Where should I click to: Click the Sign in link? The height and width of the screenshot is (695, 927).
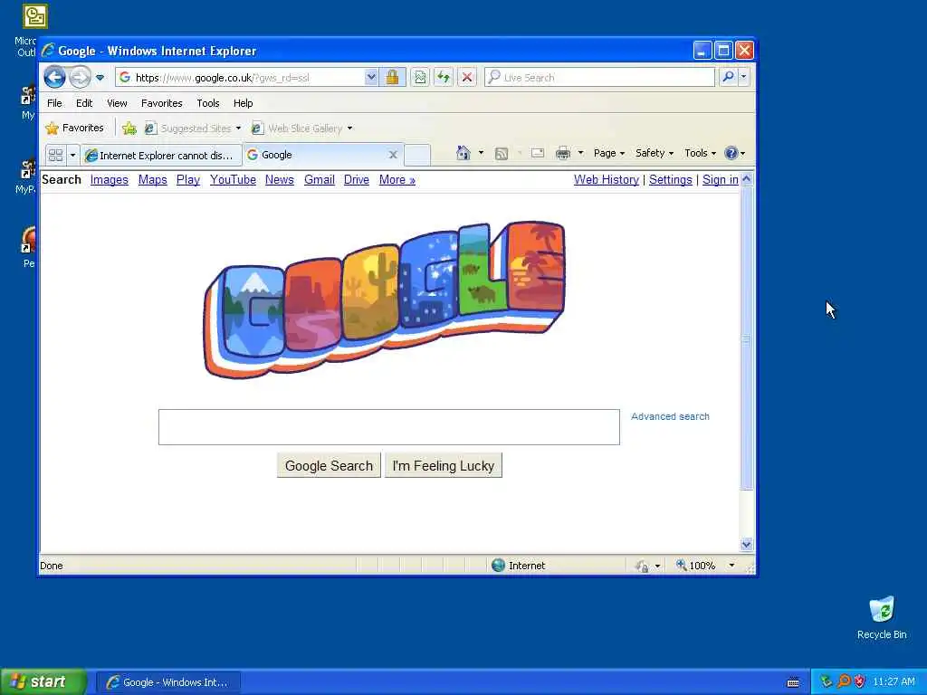tap(720, 180)
